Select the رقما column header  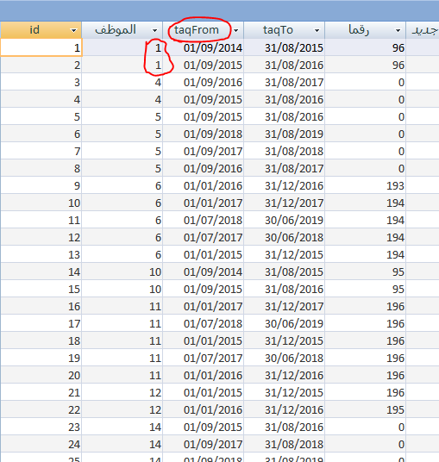click(x=366, y=30)
